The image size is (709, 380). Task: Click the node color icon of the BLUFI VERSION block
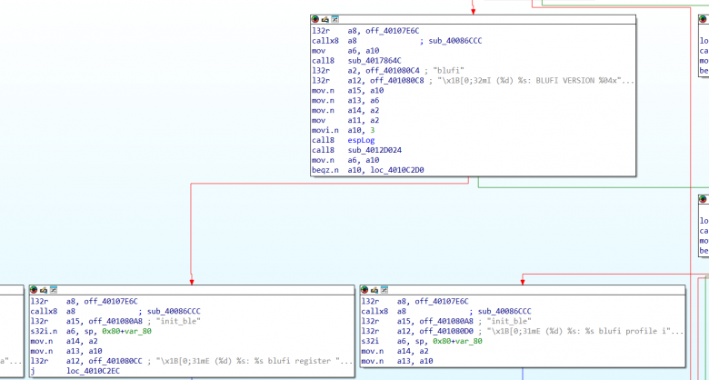[x=315, y=19]
